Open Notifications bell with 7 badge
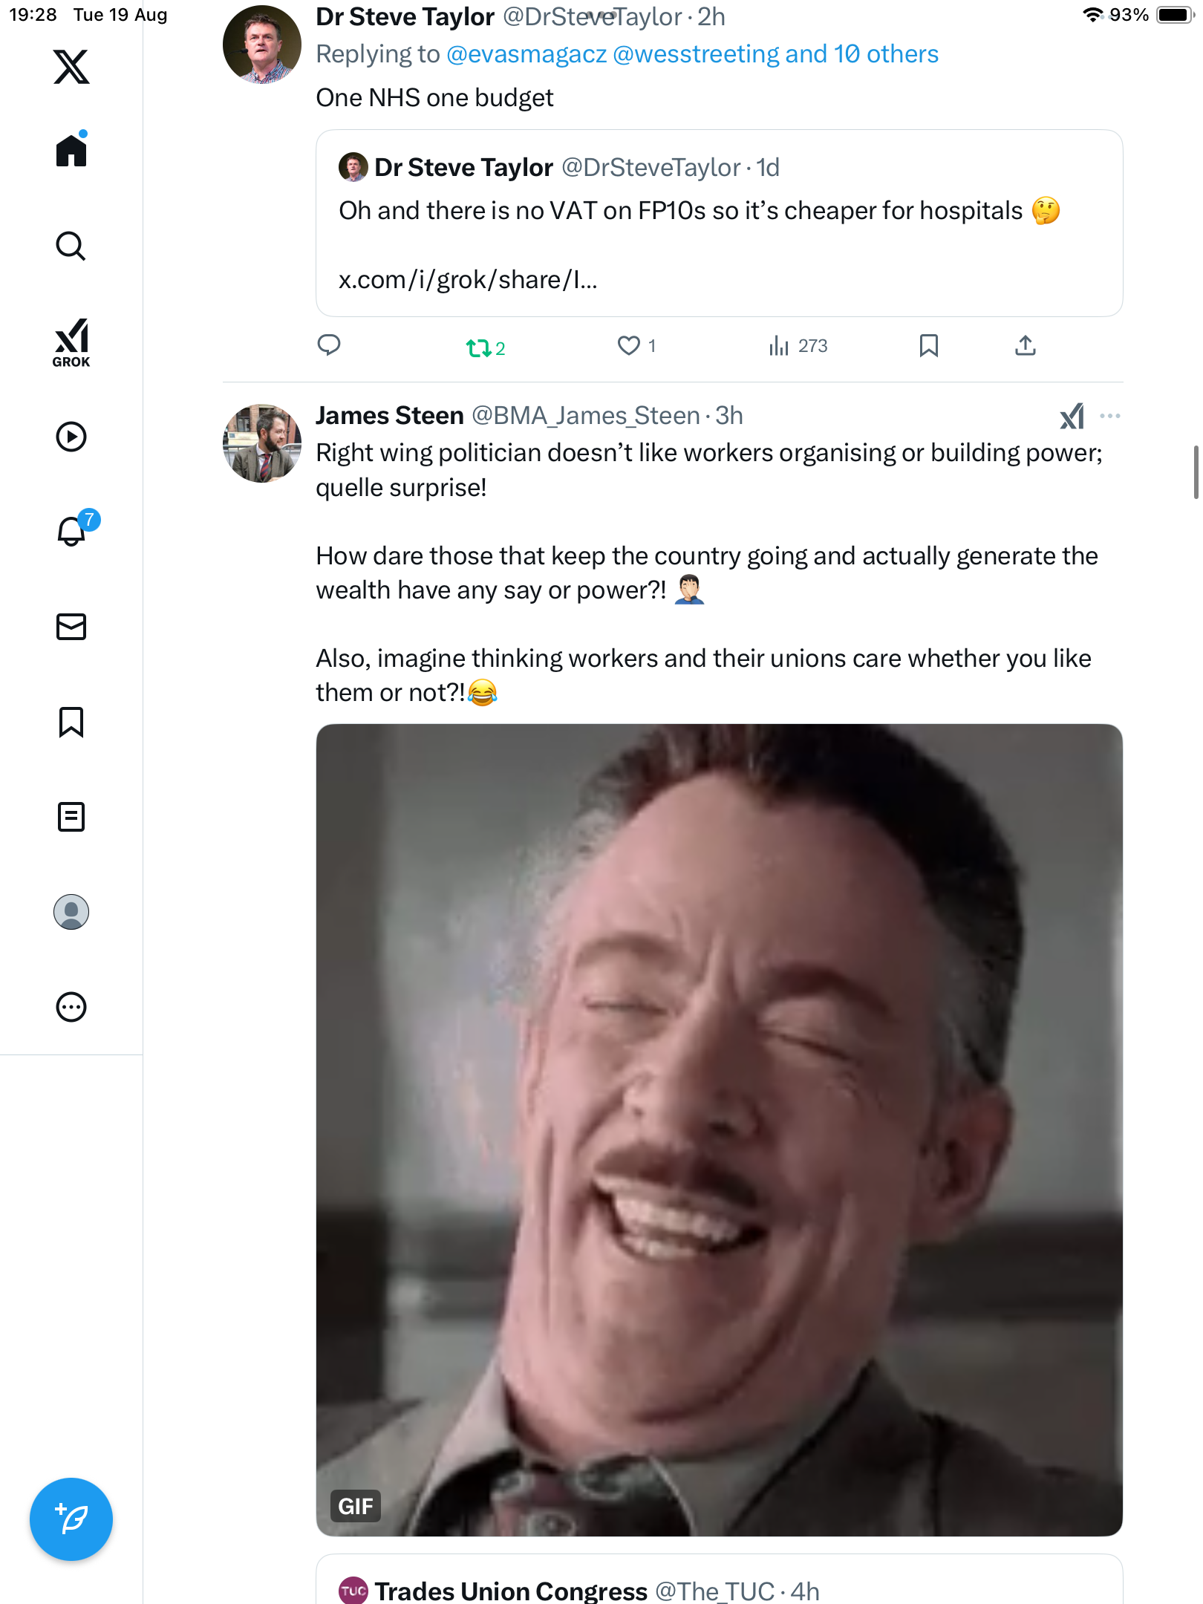Image resolution: width=1203 pixels, height=1604 pixels. coord(73,531)
